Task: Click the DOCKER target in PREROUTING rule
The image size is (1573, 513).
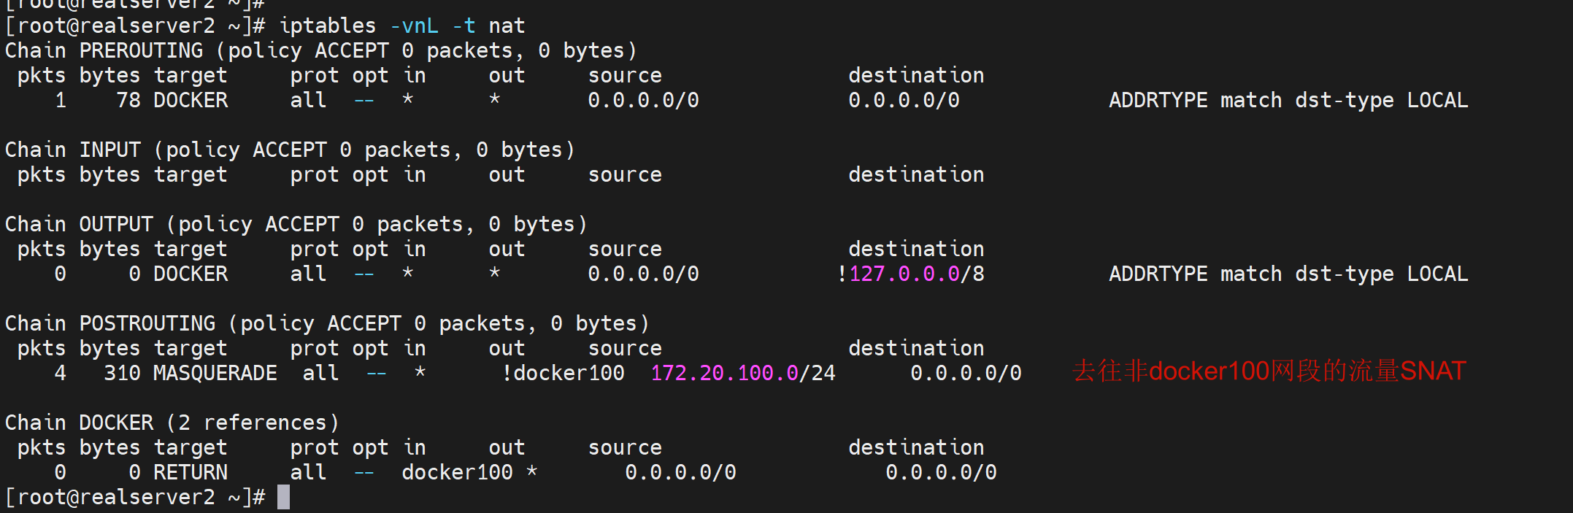Action: 190,101
